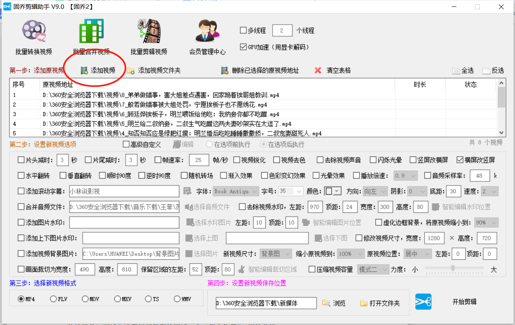Click 打开文件夹 folder icon
Image resolution: width=515 pixels, height=325 pixels.
click(x=364, y=303)
